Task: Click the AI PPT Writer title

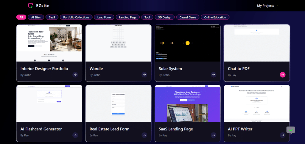Action: click(240, 129)
